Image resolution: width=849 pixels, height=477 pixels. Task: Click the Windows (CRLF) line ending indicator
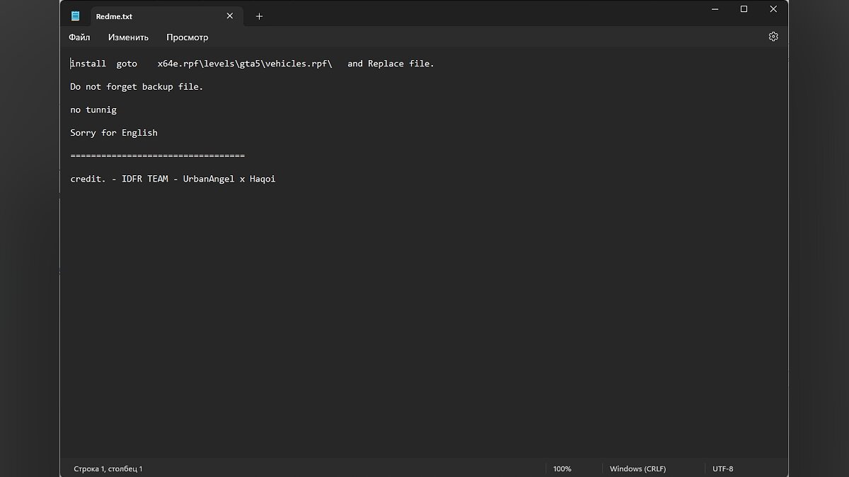tap(637, 469)
